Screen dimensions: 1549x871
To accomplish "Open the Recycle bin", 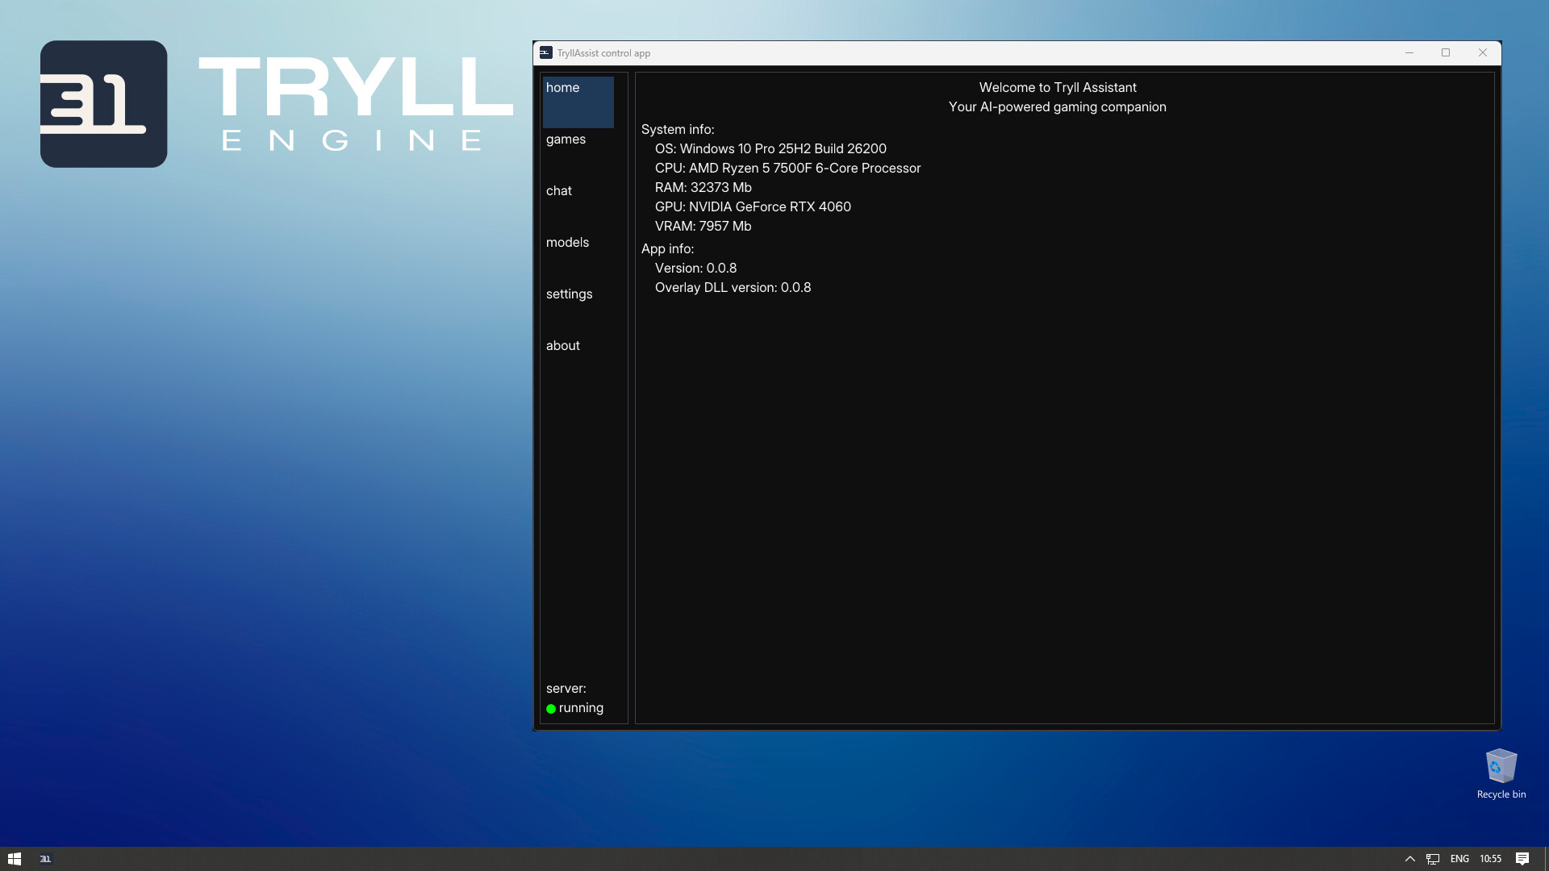I will (1500, 766).
